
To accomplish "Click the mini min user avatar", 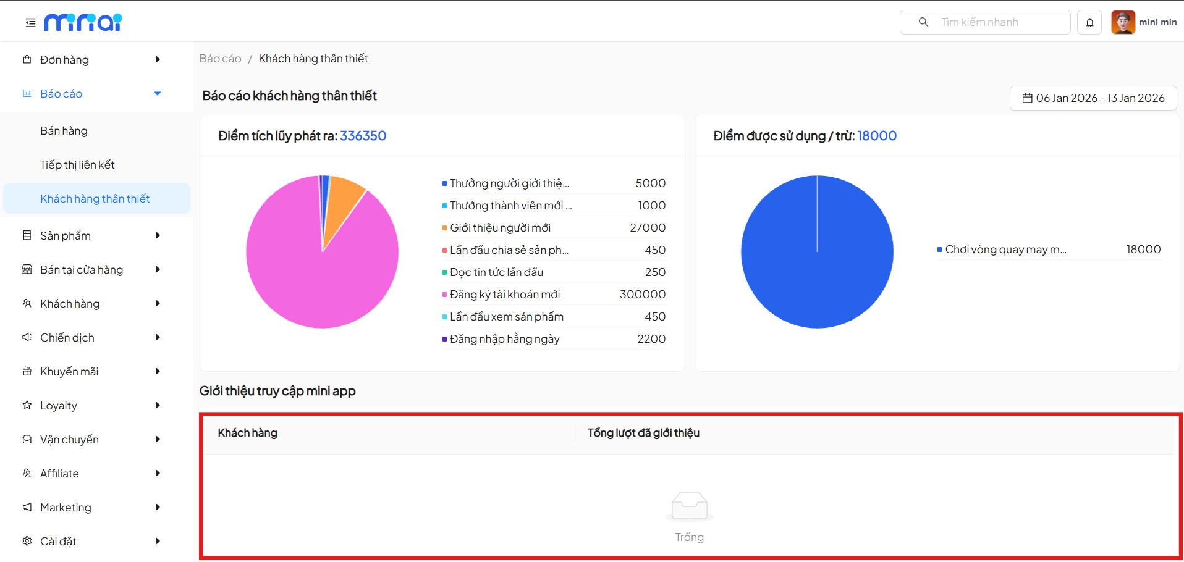I will 1123,22.
